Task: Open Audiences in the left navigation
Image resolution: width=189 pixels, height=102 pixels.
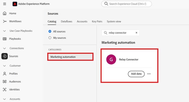Action: tap(15, 82)
